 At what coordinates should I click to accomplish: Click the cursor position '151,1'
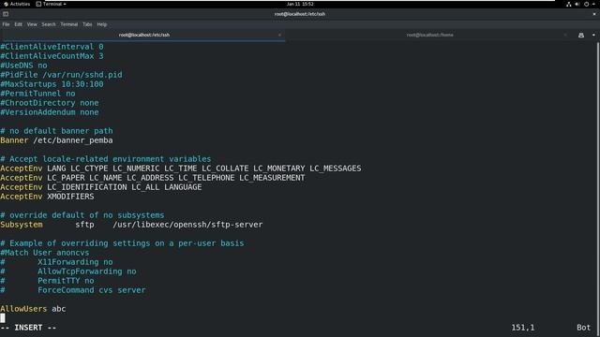click(523, 328)
